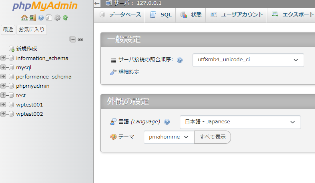
Task: Expand the mysql database node
Action: click(x=3, y=67)
